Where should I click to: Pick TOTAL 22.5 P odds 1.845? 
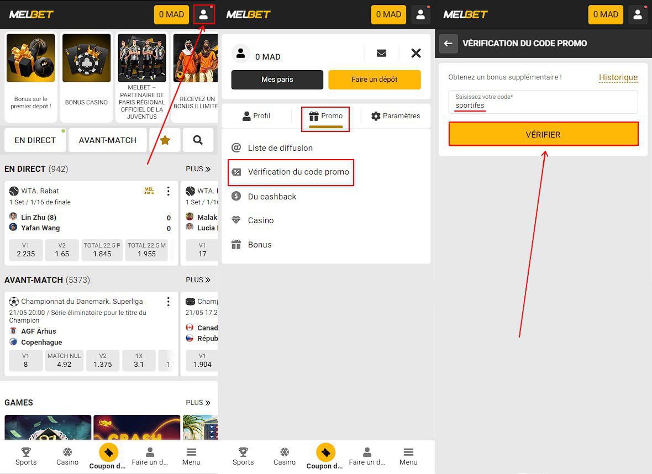coord(102,250)
